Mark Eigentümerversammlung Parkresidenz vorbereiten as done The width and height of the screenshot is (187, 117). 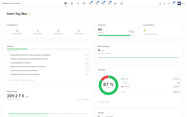[8, 67]
